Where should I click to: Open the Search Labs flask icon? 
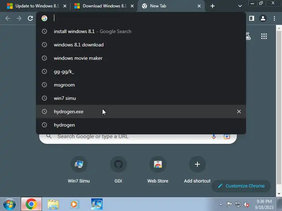point(249,36)
